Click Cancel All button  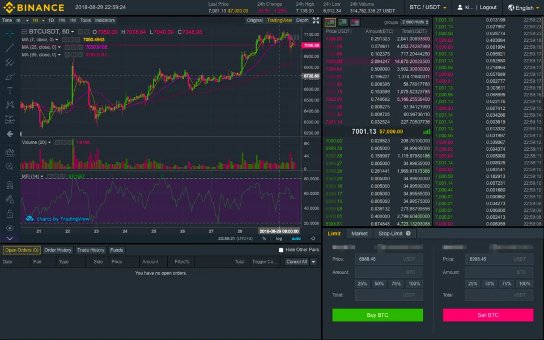point(296,262)
